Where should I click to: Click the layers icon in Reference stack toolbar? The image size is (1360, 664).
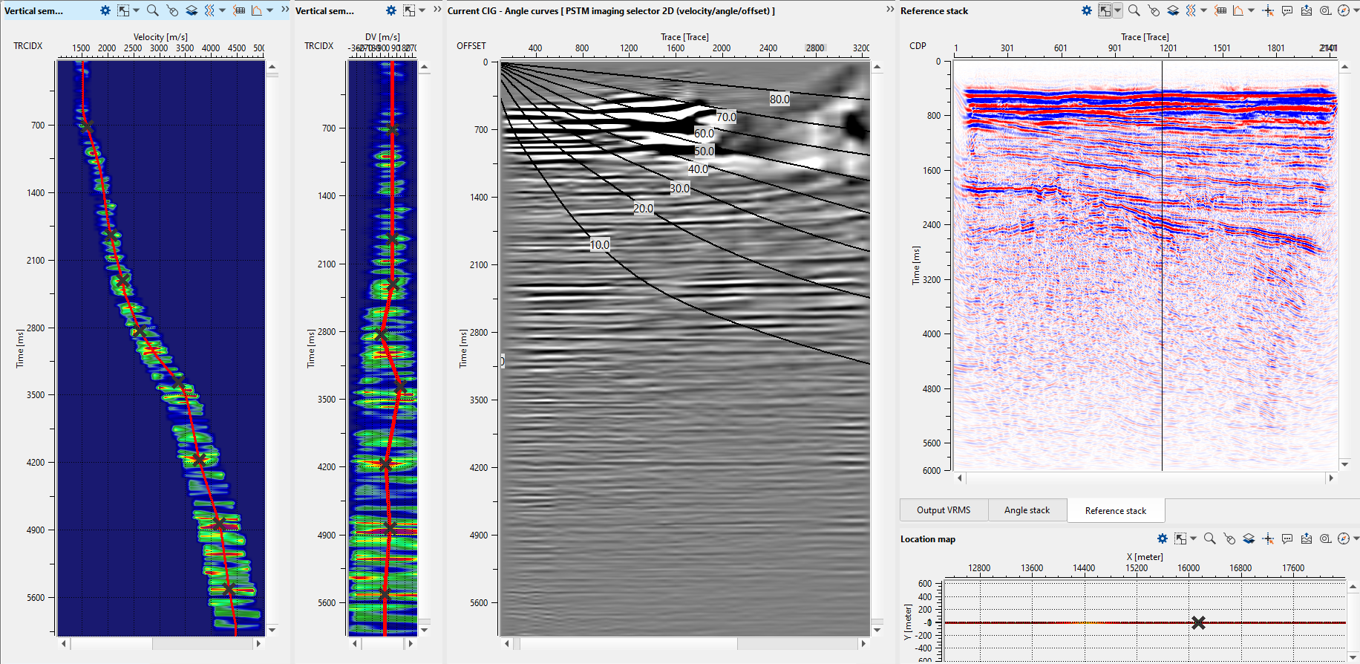click(1173, 10)
